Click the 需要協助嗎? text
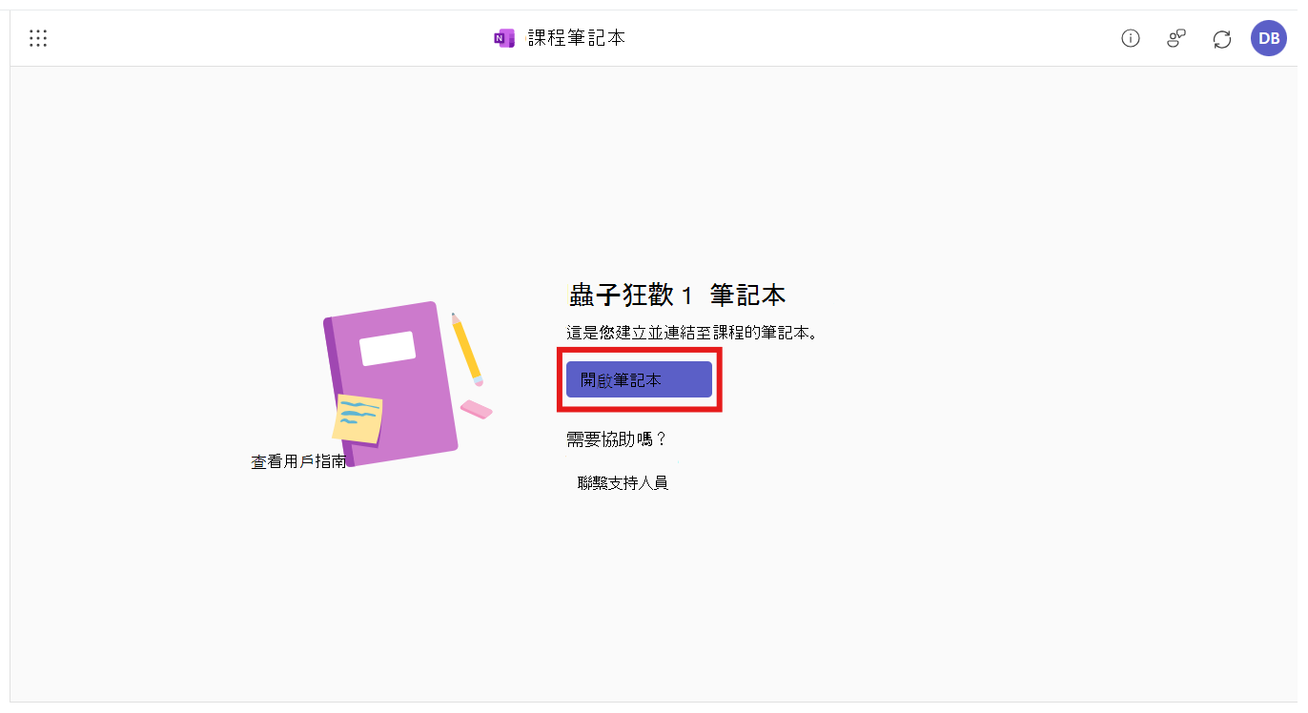This screenshot has width=1308, height=713. pos(617,439)
